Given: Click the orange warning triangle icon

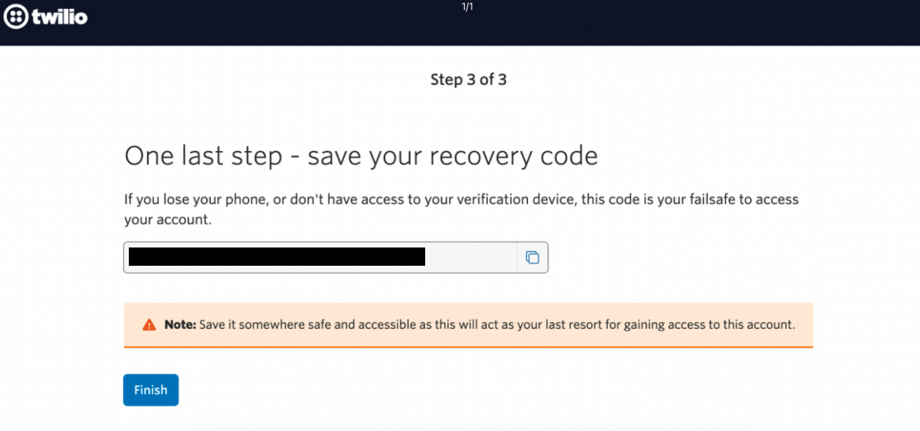Looking at the screenshot, I should (x=149, y=325).
